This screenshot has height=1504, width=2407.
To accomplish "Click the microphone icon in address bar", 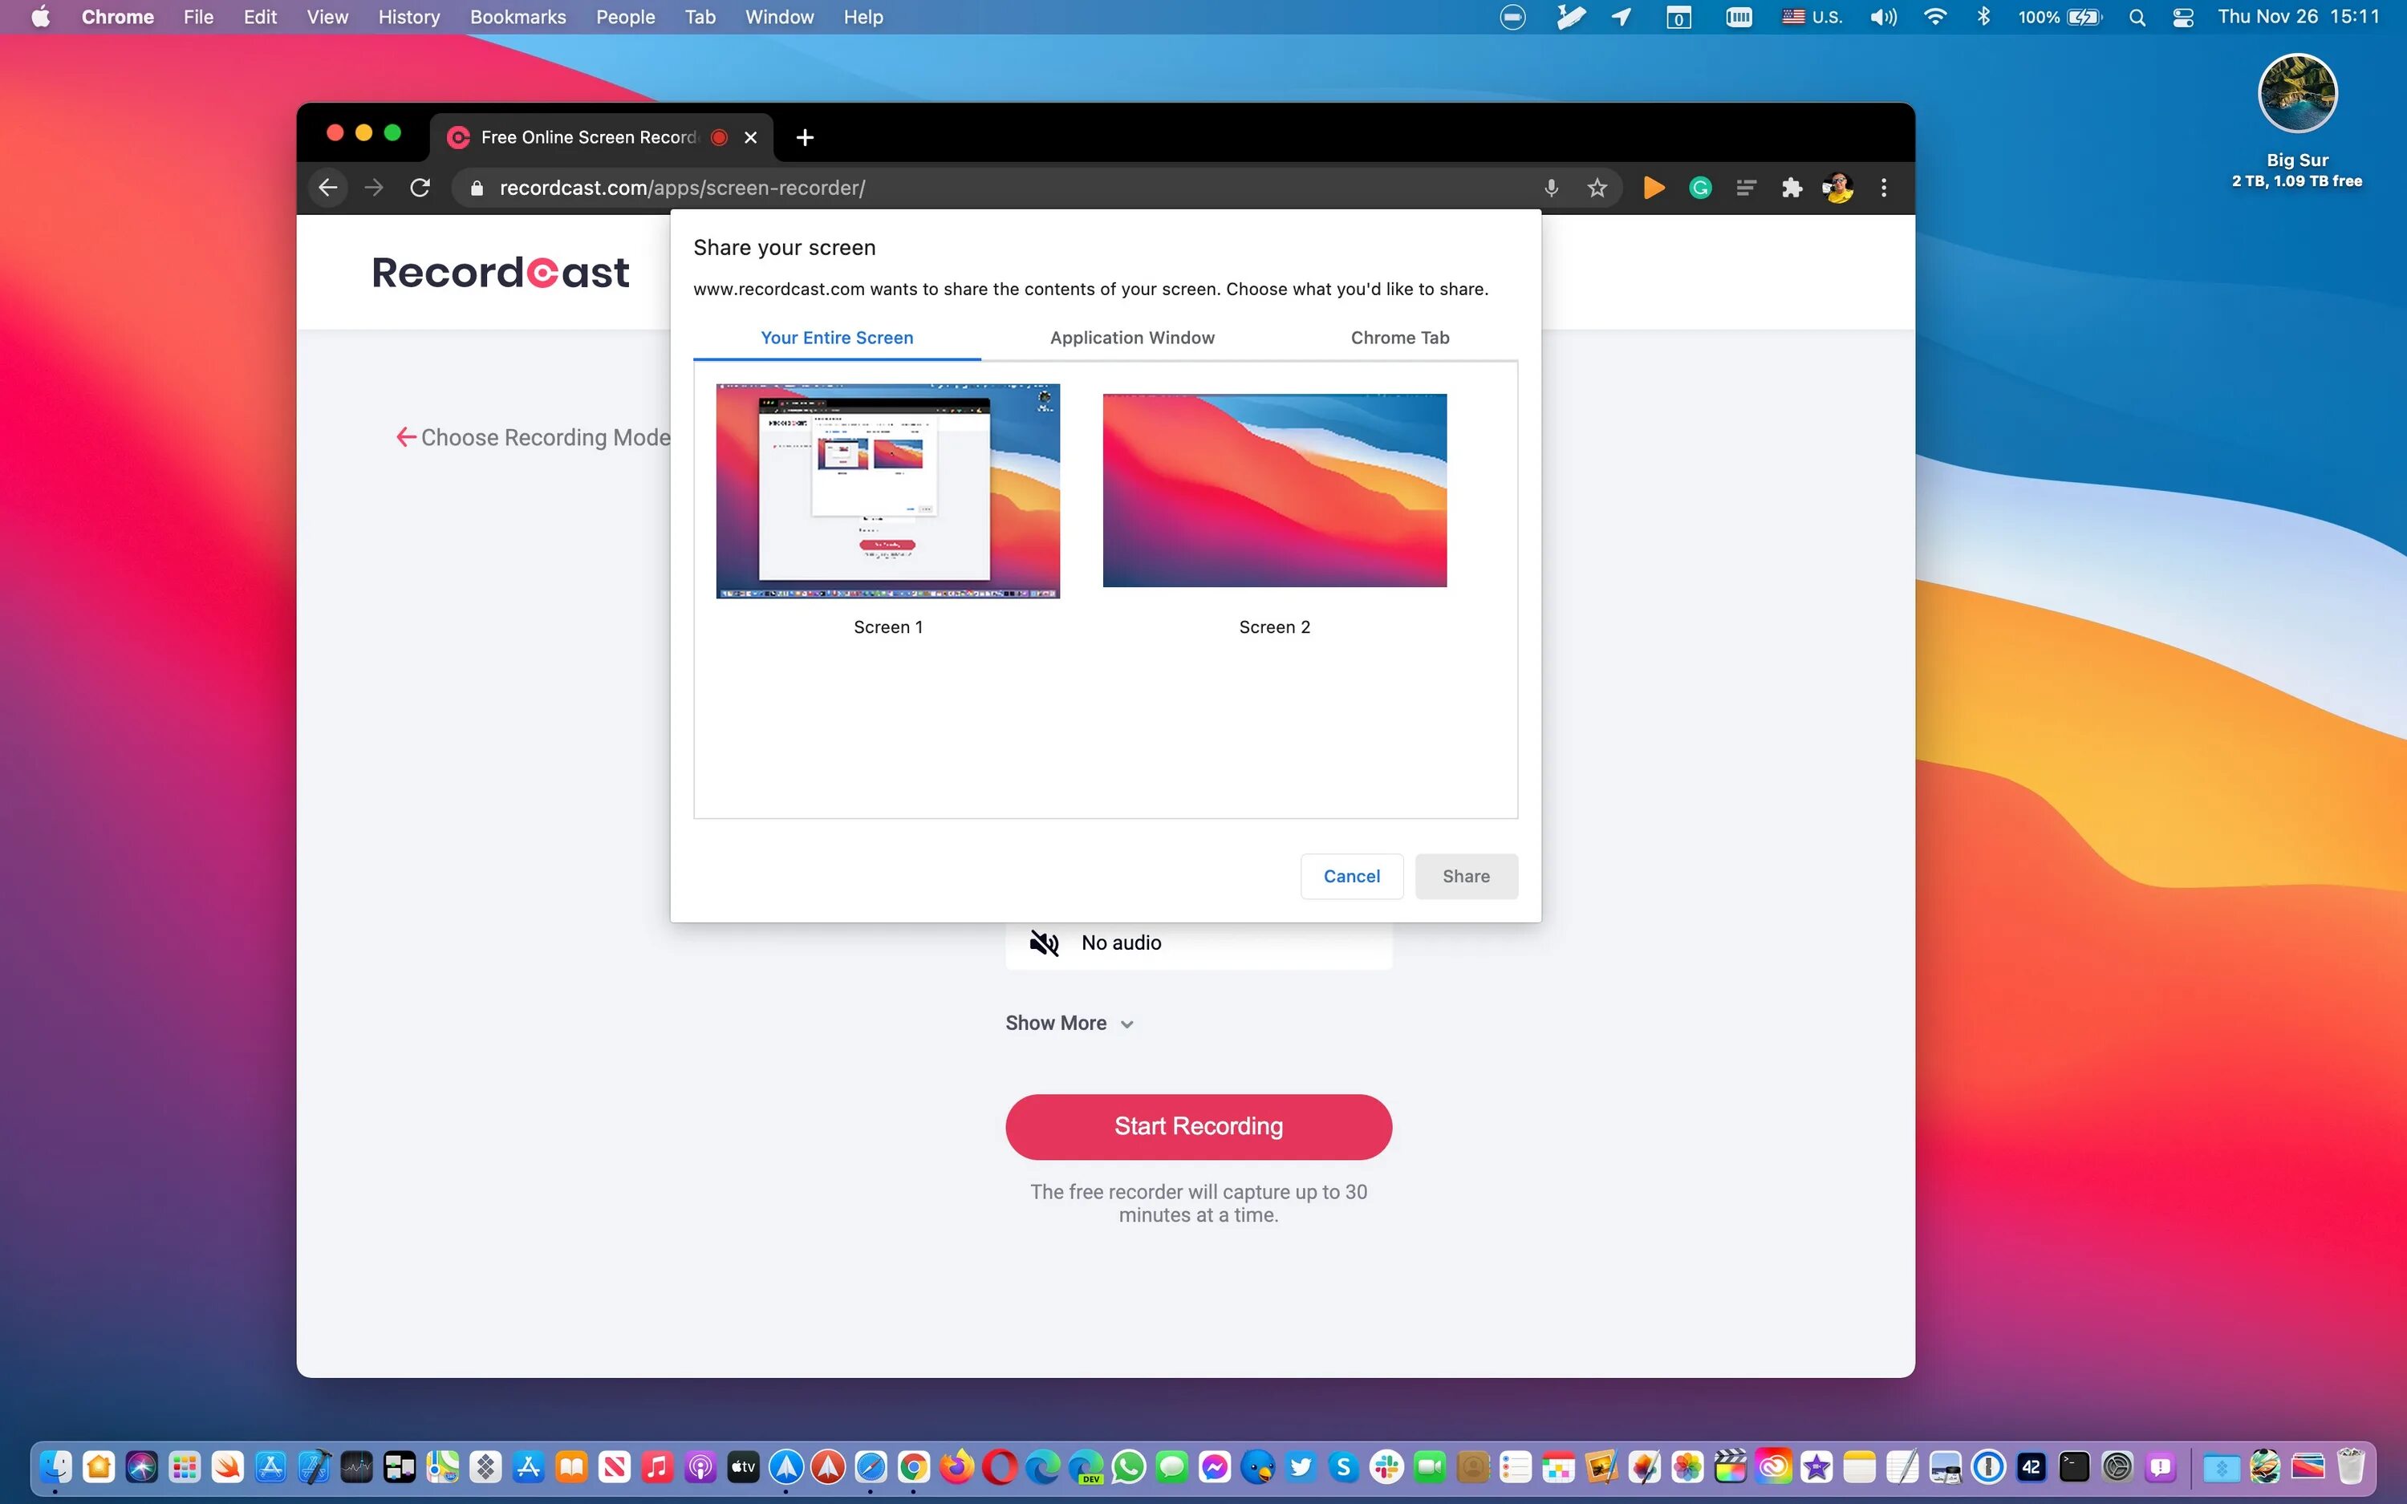I will tap(1551, 187).
